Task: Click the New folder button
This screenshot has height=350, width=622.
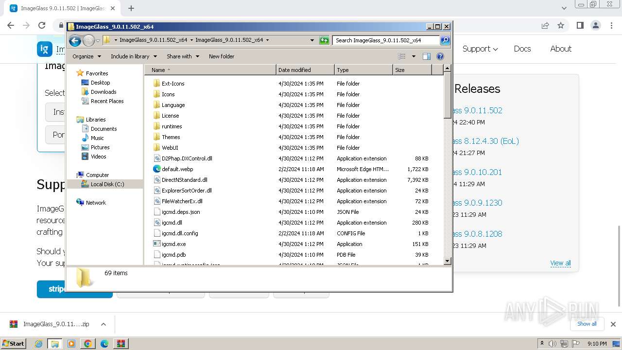Action: tap(222, 56)
